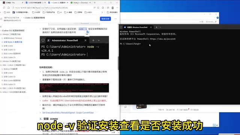The height and width of the screenshot is (135, 240).
Task: Close the Windows PowerShell terminal tab
Action: tap(151, 27)
